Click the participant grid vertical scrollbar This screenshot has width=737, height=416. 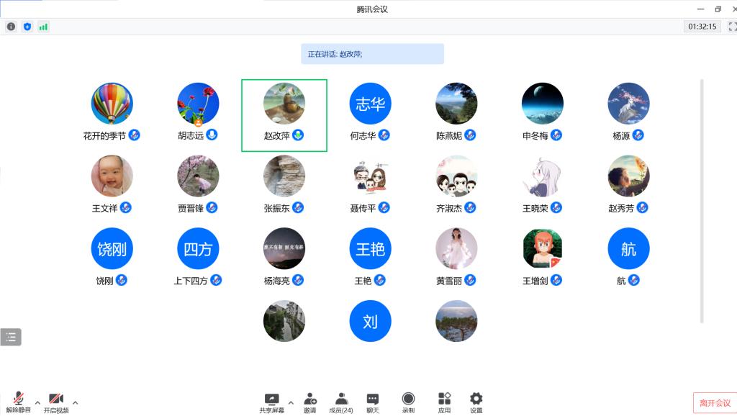702,202
